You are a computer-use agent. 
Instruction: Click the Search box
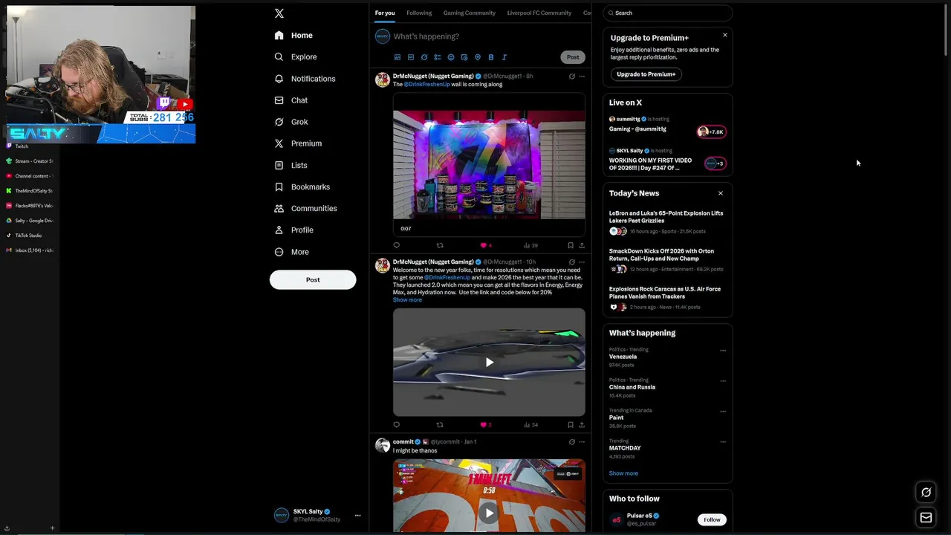tap(668, 13)
